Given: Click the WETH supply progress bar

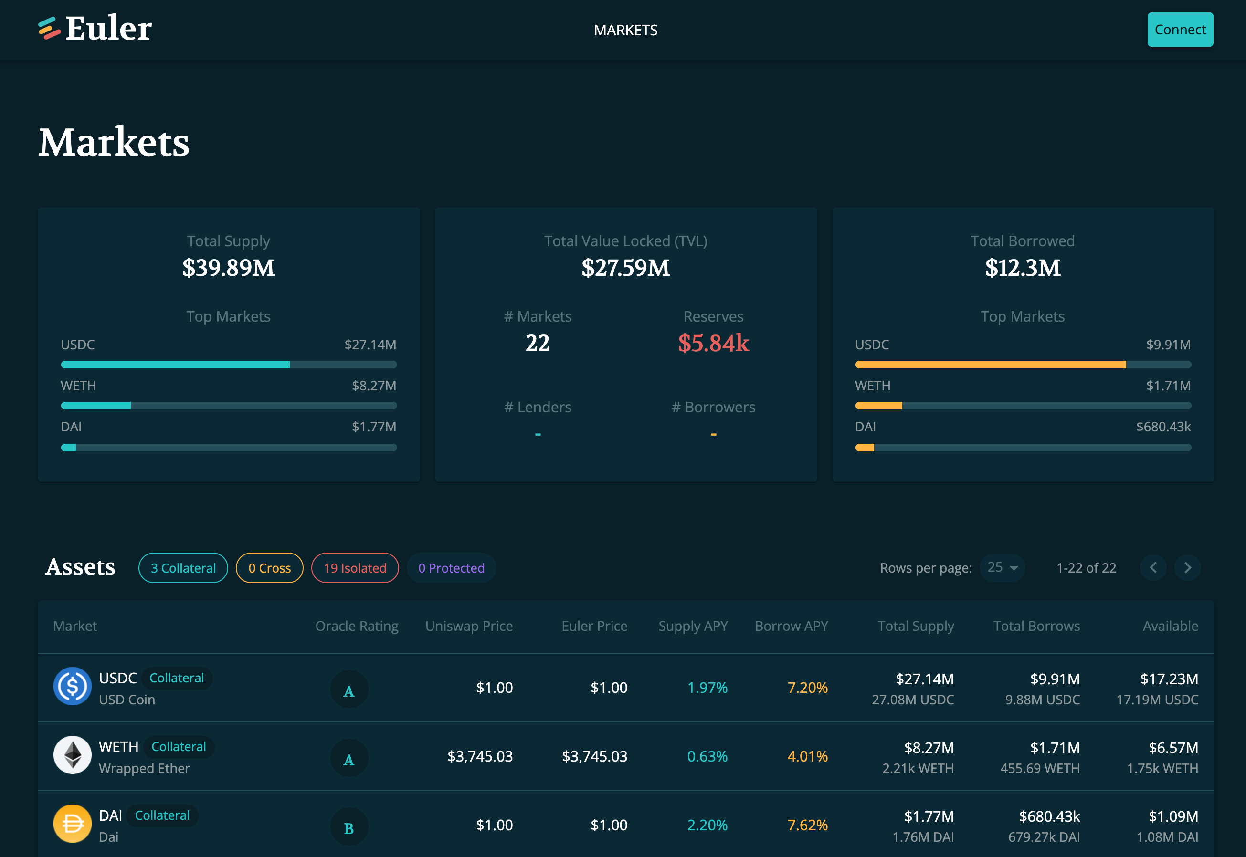Looking at the screenshot, I should [x=229, y=406].
